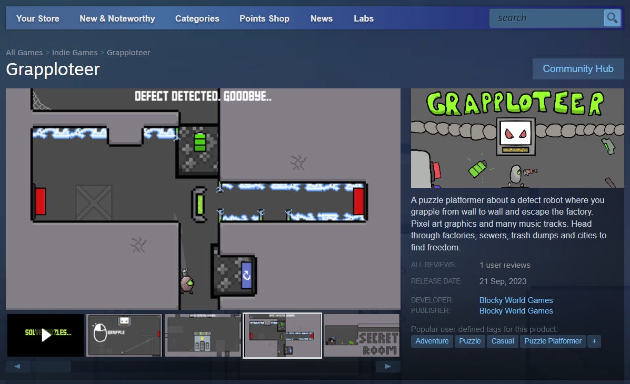Select the Adventure tag
630x384 pixels.
432,341
